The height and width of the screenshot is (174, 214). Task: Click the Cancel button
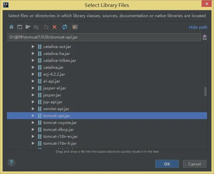click(195, 164)
